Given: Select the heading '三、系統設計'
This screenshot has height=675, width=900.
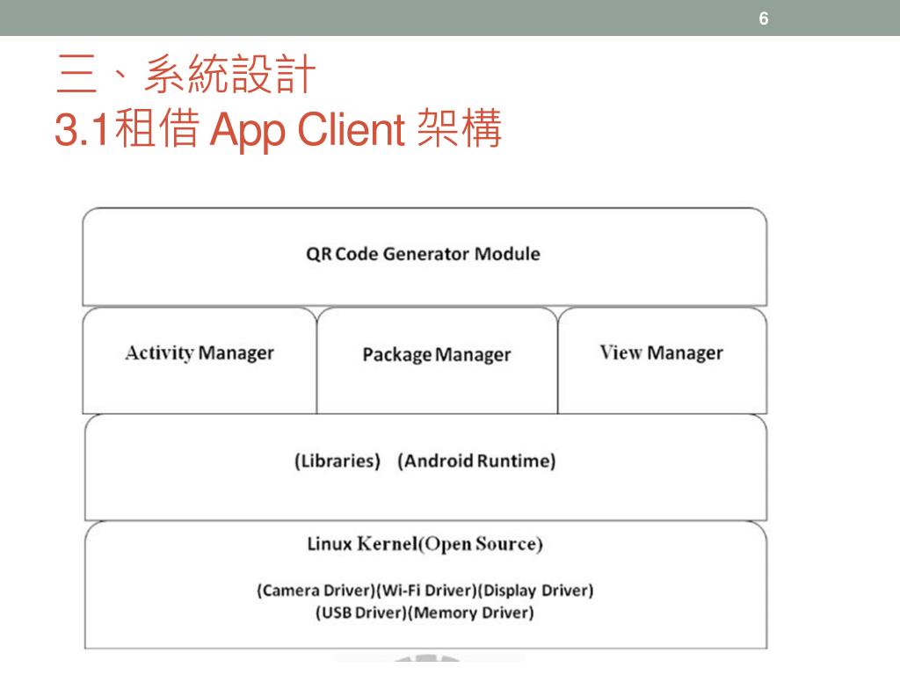Looking at the screenshot, I should click(x=186, y=74).
